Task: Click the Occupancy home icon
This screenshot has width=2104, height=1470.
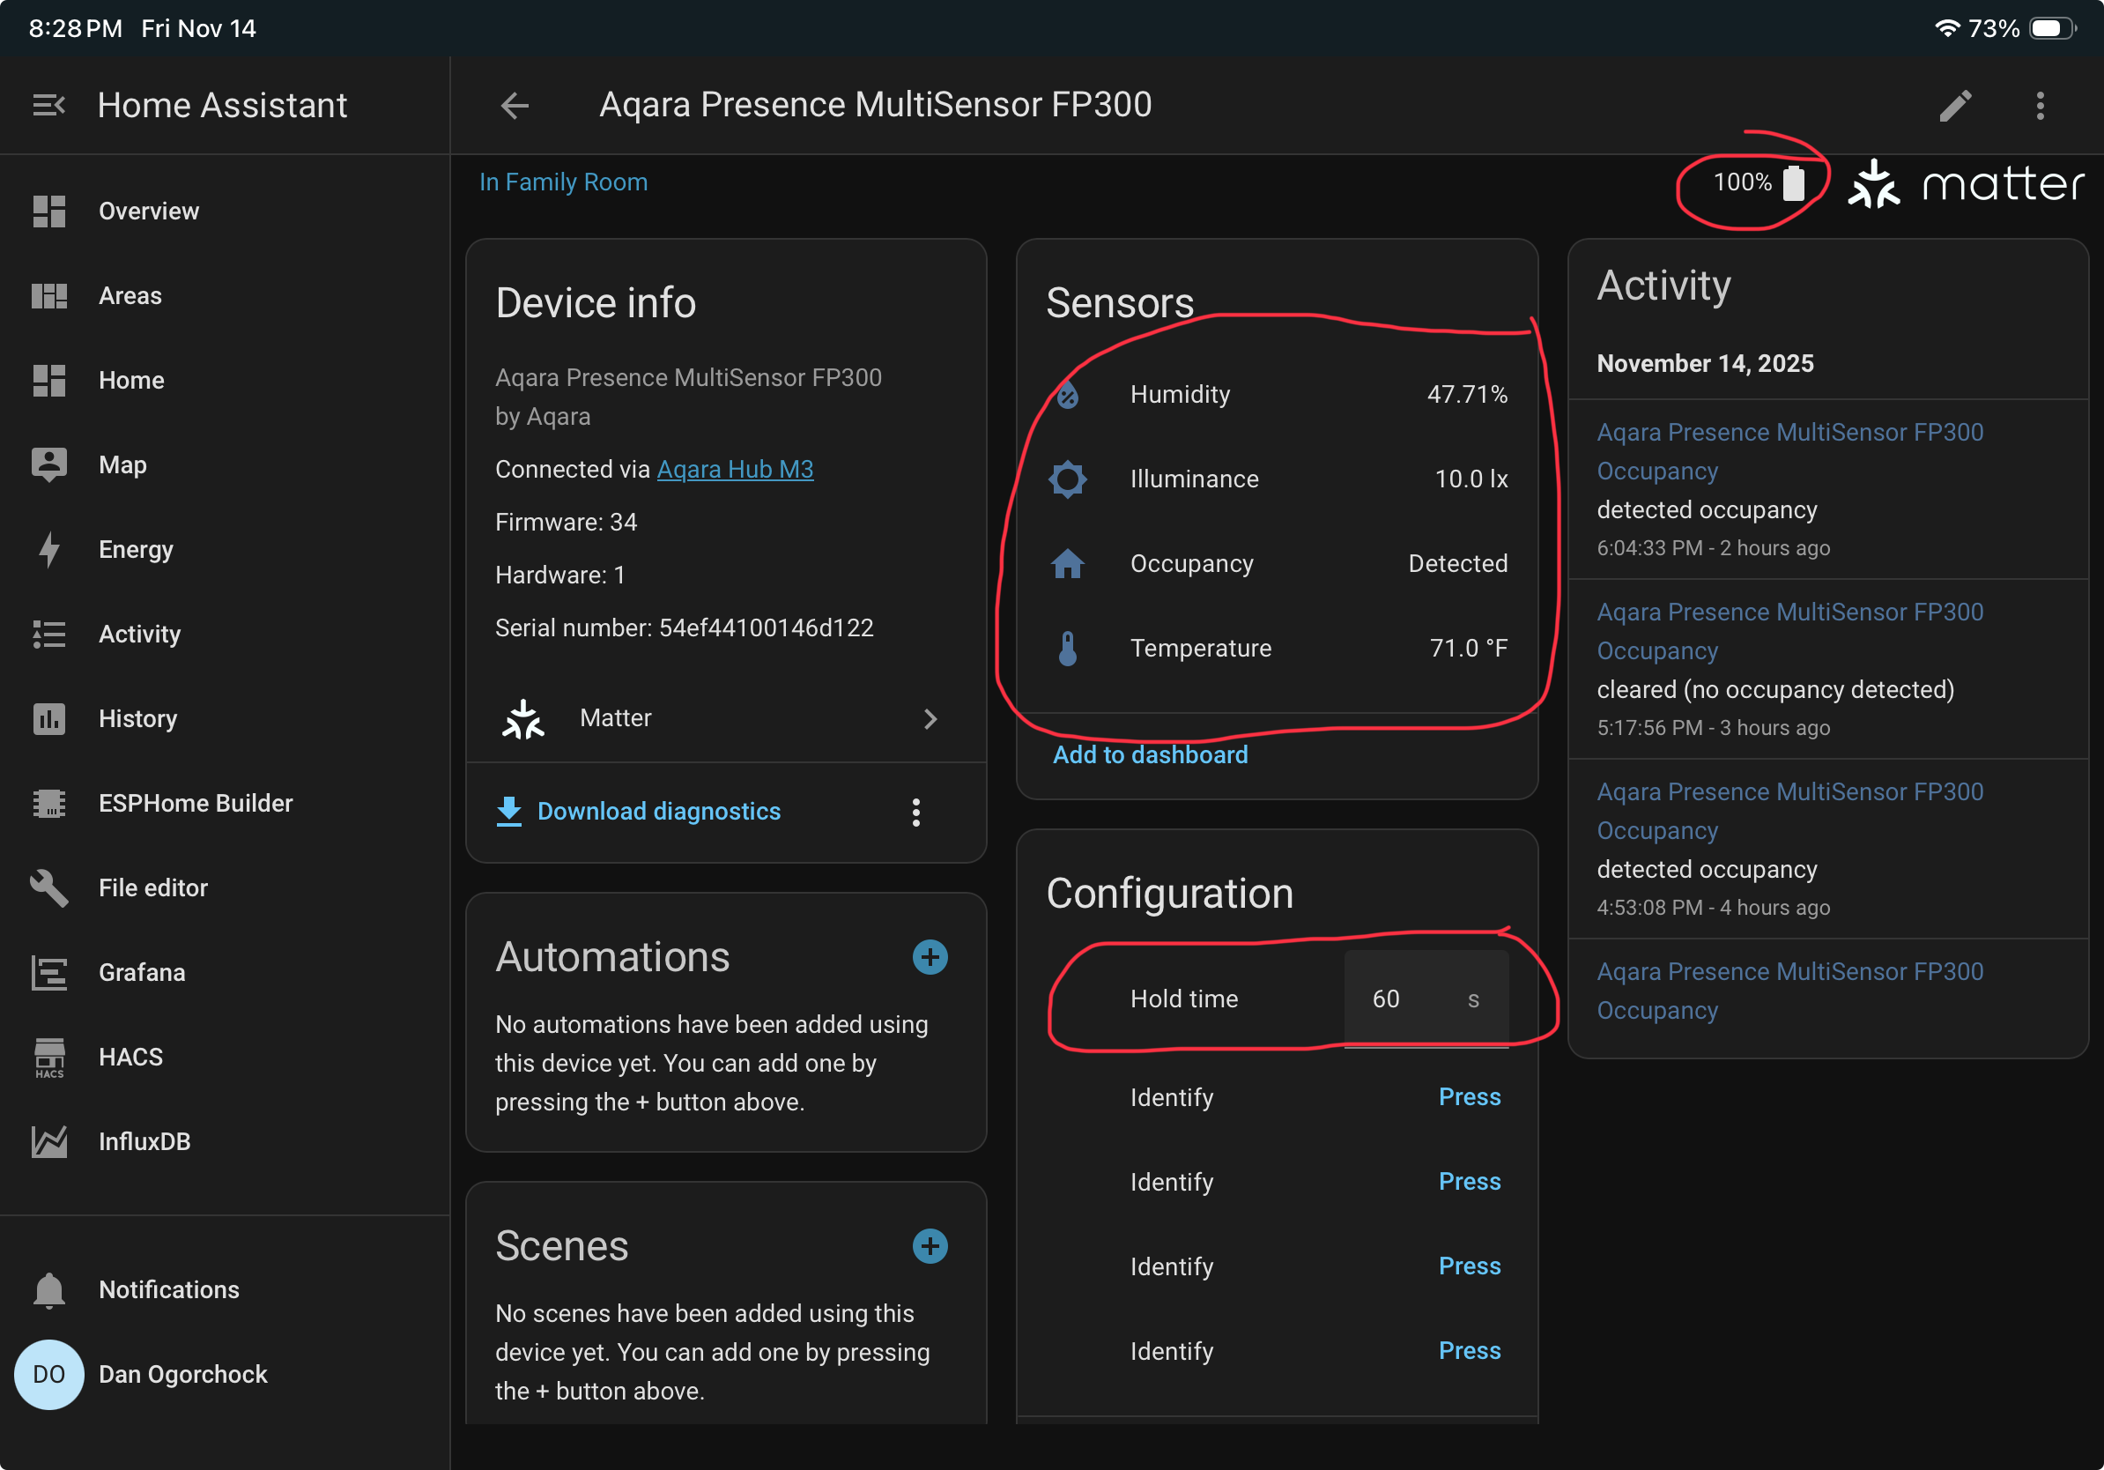Action: tap(1068, 564)
